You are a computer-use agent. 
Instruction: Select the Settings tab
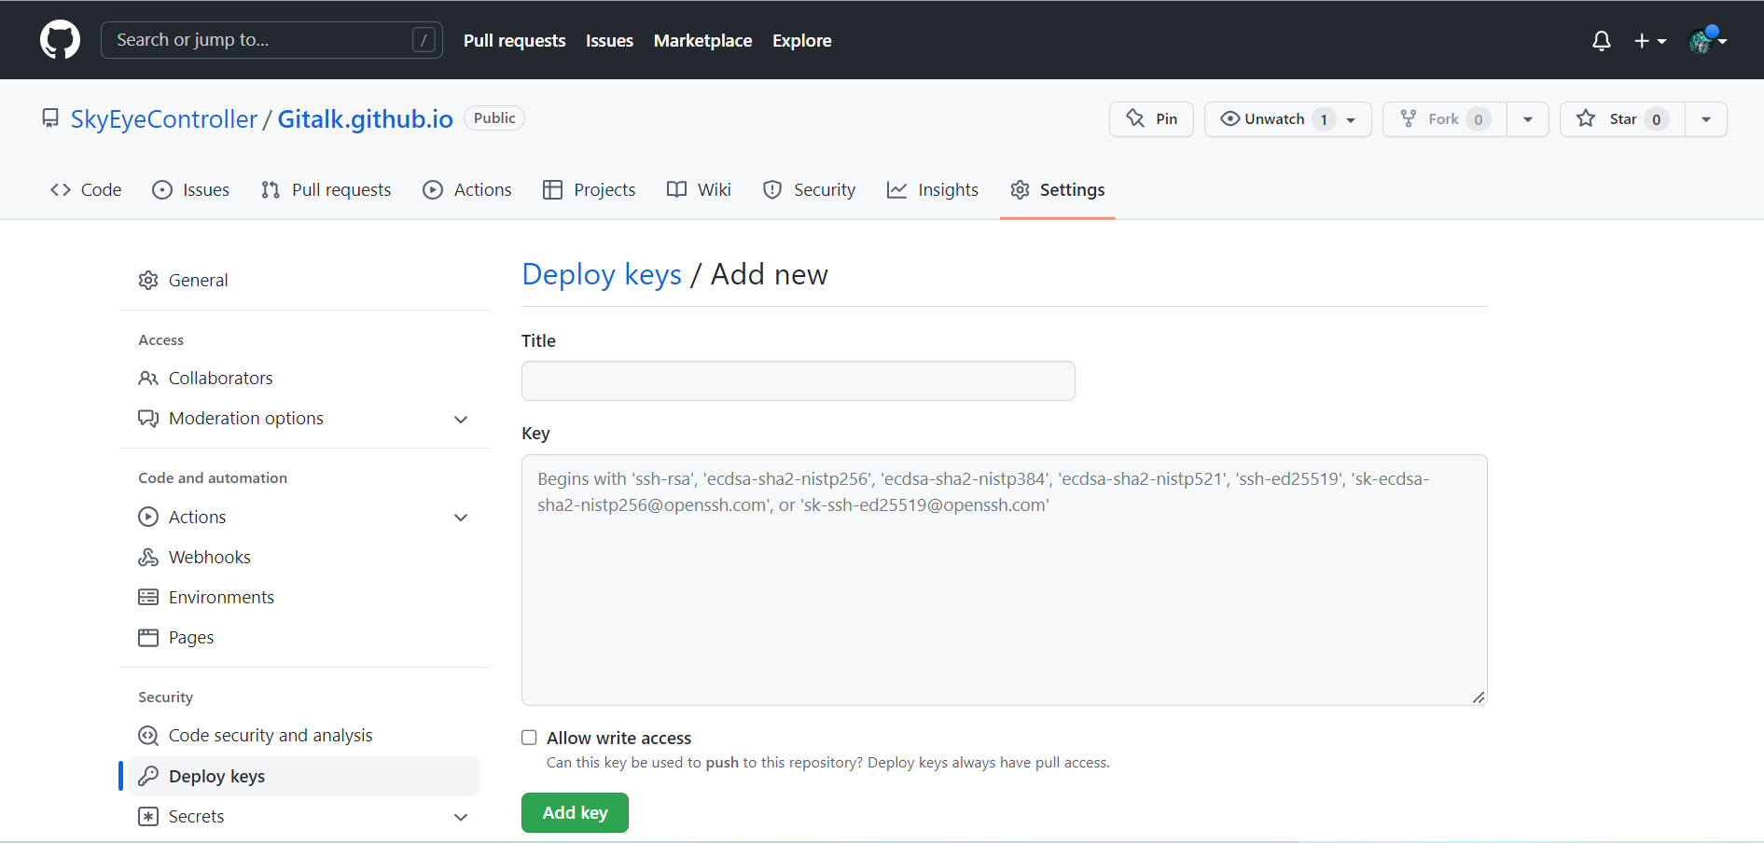click(1058, 190)
